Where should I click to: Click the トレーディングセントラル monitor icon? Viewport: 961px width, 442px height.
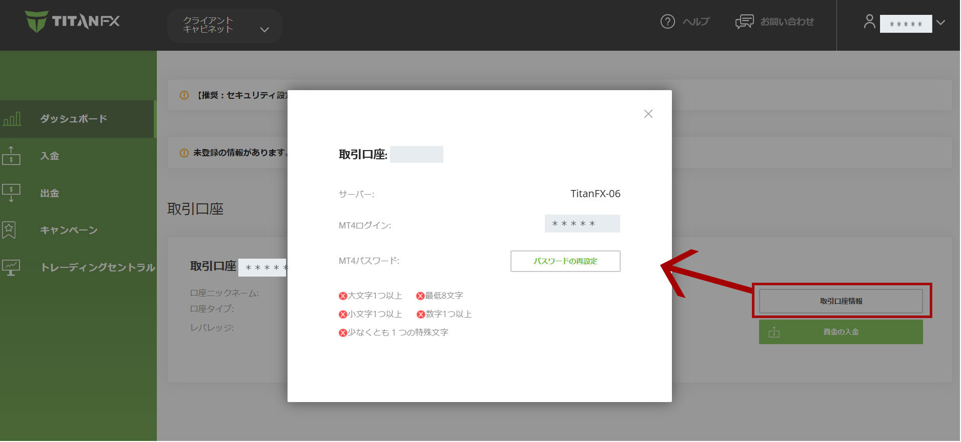(x=11, y=267)
